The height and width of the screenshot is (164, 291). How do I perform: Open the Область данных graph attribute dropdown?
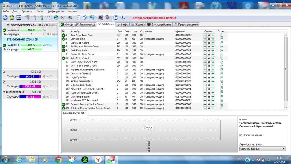tap(262, 149)
